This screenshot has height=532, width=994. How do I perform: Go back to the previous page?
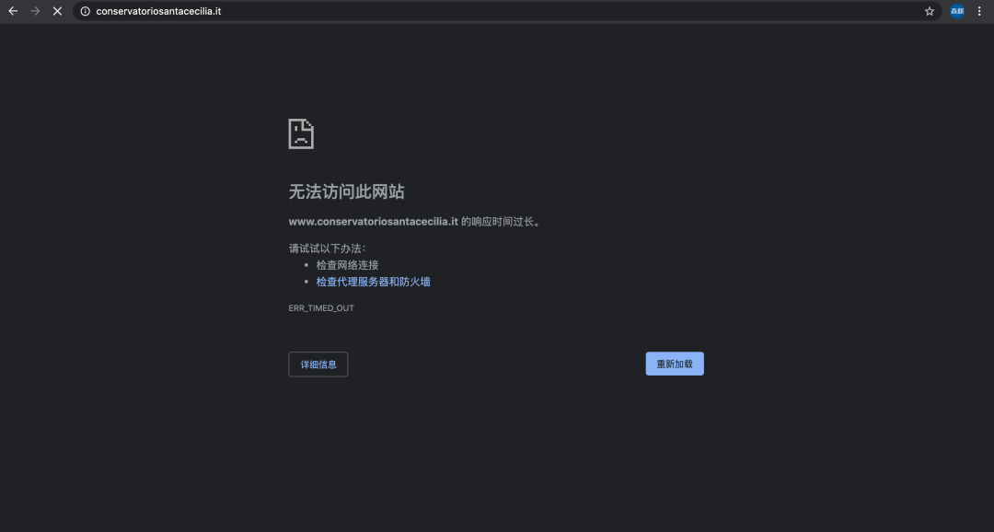pos(13,11)
